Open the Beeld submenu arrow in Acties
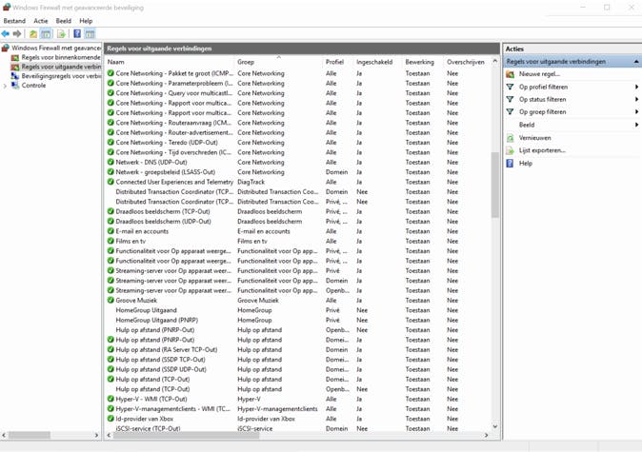This screenshot has height=452, width=642. [636, 125]
